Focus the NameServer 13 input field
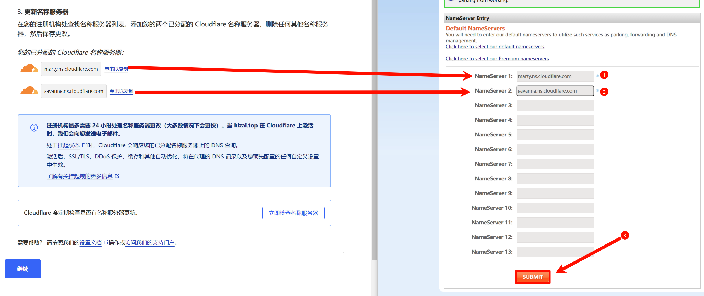The width and height of the screenshot is (704, 296). coord(555,252)
